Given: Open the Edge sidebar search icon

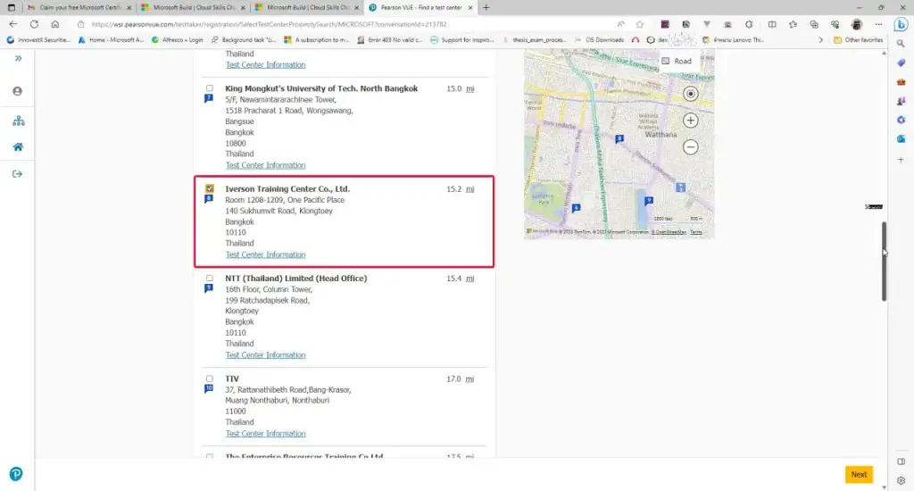Looking at the screenshot, I should click(x=901, y=44).
